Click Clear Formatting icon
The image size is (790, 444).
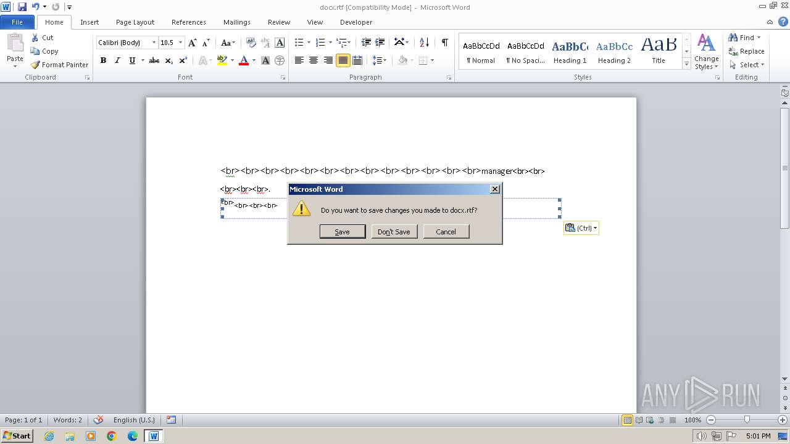click(x=251, y=43)
